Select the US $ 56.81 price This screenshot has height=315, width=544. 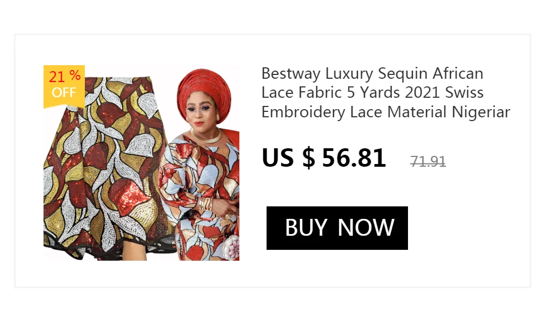[x=324, y=158]
